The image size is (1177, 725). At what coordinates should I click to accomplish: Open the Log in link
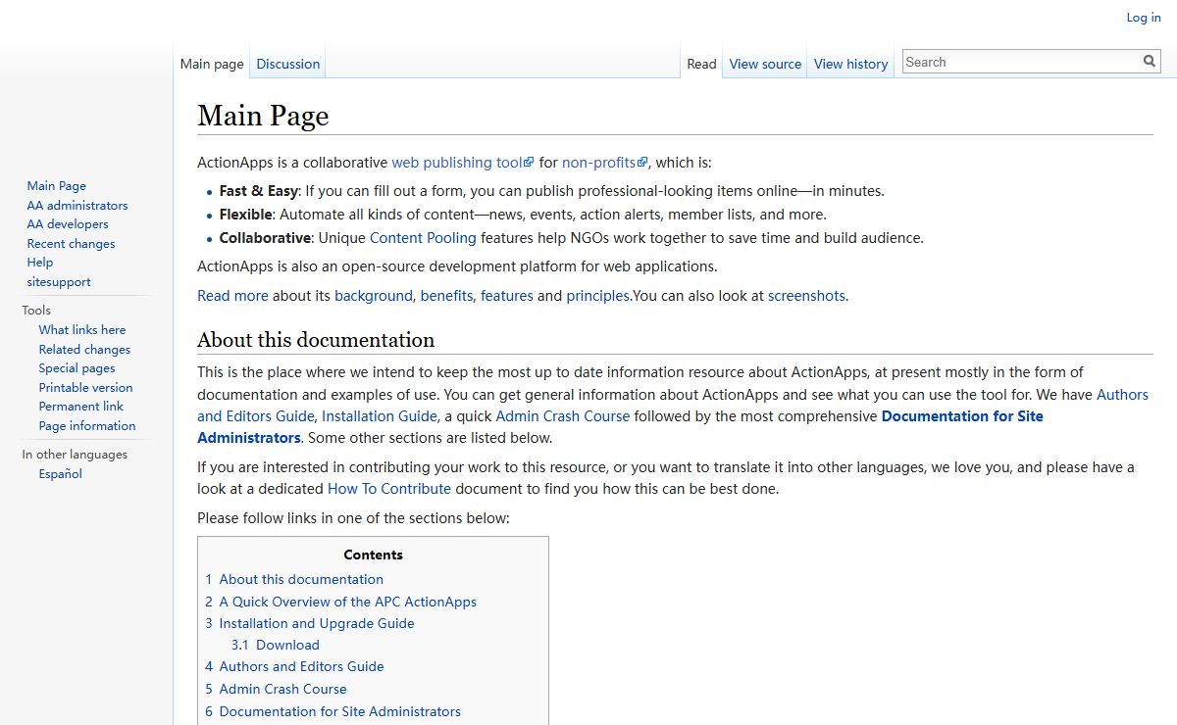pyautogui.click(x=1143, y=18)
